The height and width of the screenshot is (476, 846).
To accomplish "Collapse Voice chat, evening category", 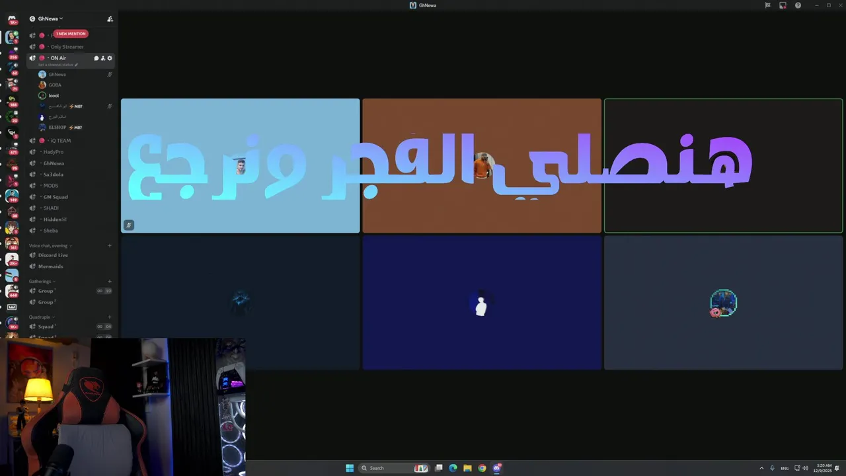I will point(50,245).
